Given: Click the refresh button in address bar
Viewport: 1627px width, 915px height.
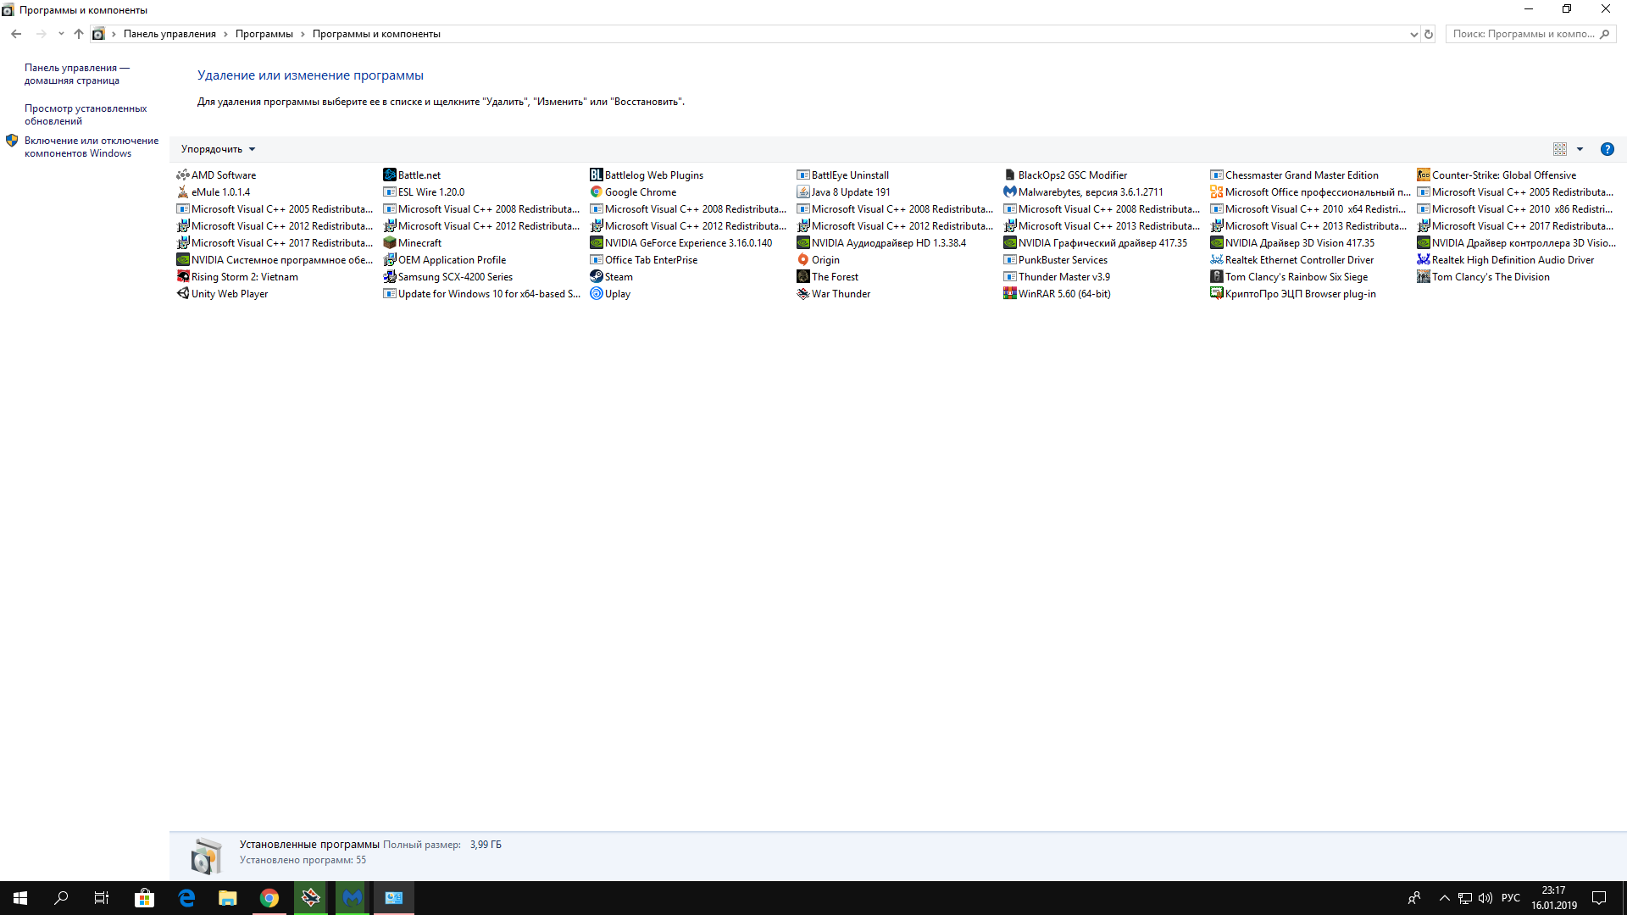Looking at the screenshot, I should click(x=1429, y=34).
